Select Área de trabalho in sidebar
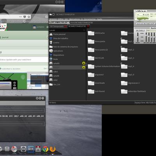 67,39
